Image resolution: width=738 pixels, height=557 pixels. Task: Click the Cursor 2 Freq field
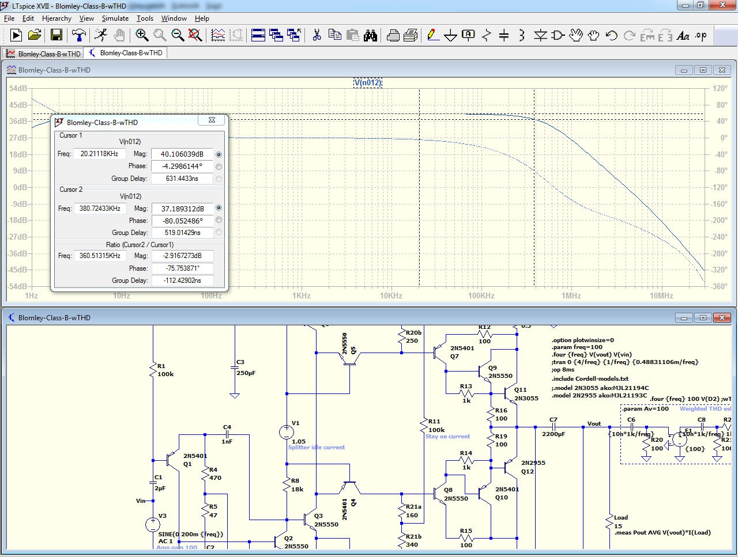click(x=100, y=209)
